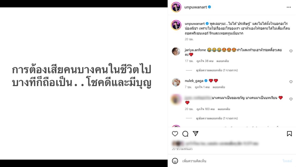Open the 38 likes list on jariya's comment
The width and height of the screenshot is (296, 167).
[205, 61]
